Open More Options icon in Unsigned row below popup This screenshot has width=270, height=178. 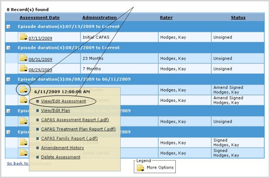pyautogui.click(x=23, y=121)
